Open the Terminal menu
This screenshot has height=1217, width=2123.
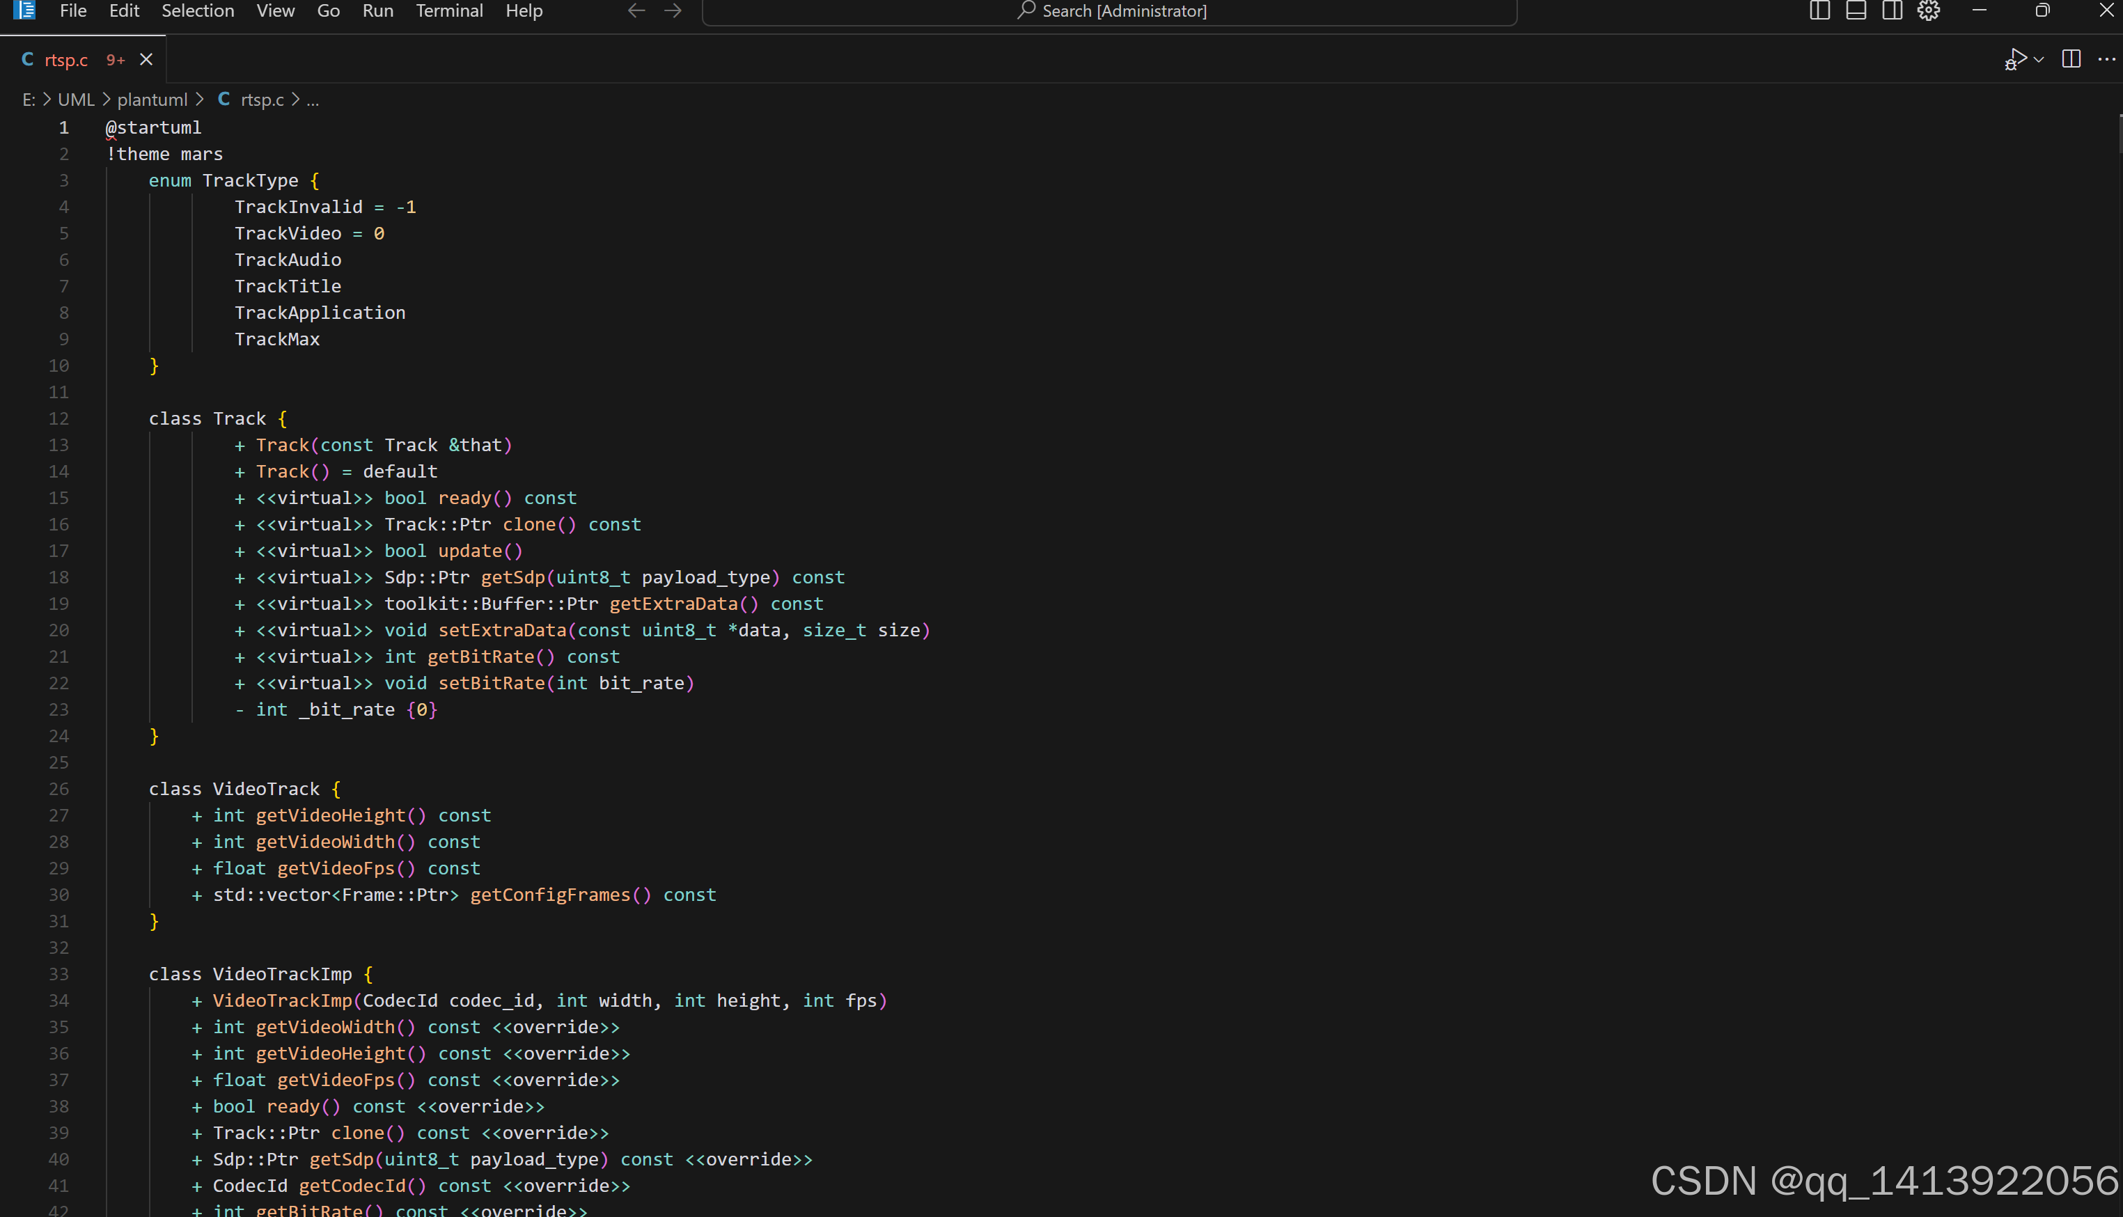pos(450,11)
